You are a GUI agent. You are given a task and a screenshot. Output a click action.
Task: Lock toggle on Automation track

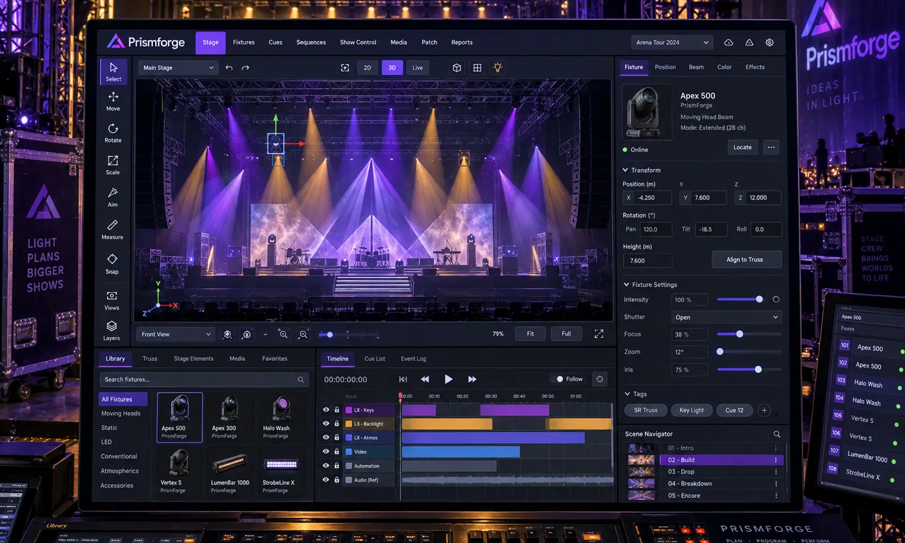pyautogui.click(x=337, y=466)
